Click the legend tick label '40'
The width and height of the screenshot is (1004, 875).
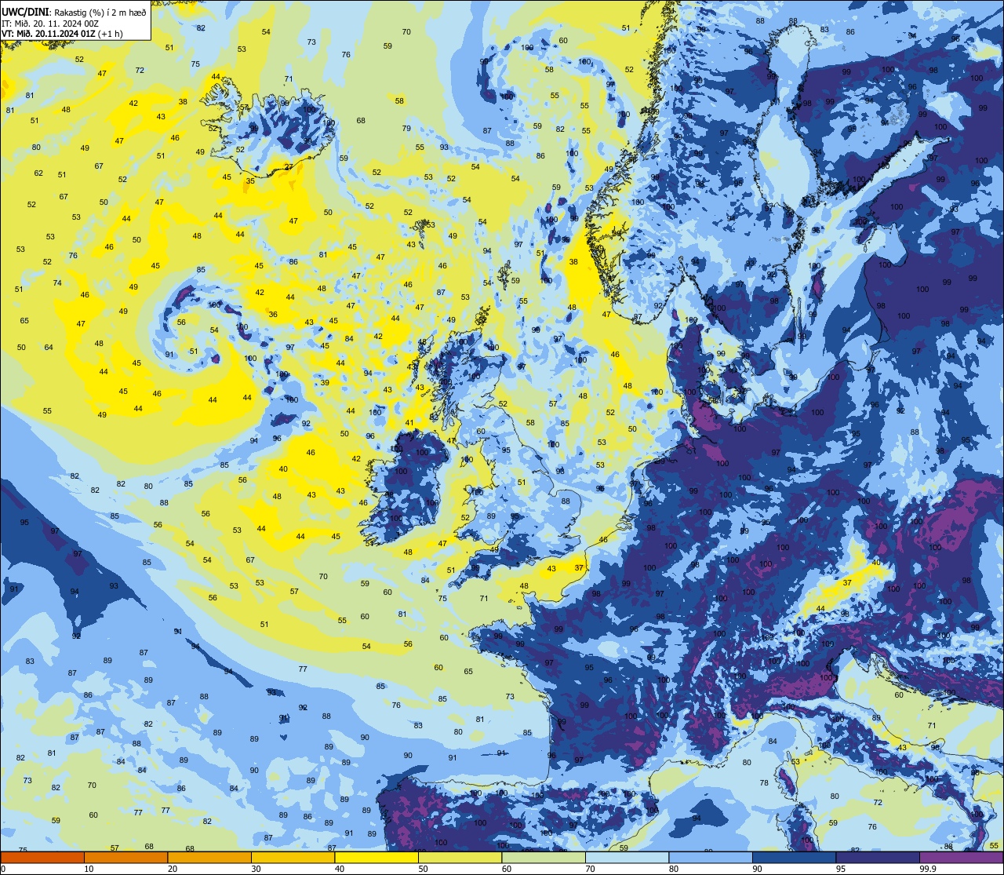pyautogui.click(x=340, y=869)
